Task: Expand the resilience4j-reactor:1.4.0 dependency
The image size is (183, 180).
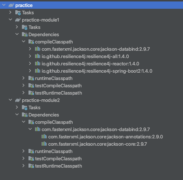Action: pos(30,64)
